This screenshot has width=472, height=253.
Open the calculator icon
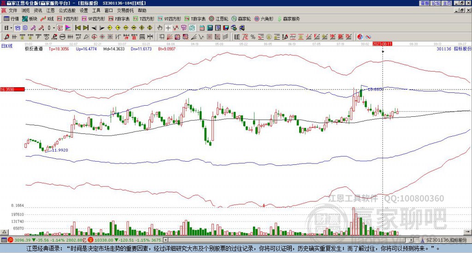coord(210,28)
